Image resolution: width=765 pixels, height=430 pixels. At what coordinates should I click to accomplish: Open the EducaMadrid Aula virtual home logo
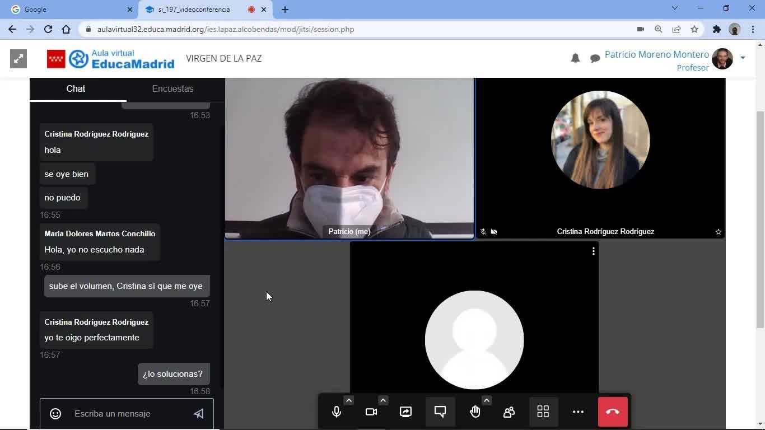click(x=111, y=59)
